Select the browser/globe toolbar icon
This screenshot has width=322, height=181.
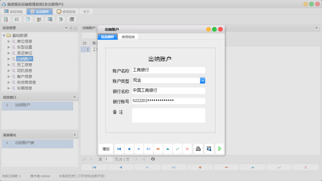pos(50,19)
